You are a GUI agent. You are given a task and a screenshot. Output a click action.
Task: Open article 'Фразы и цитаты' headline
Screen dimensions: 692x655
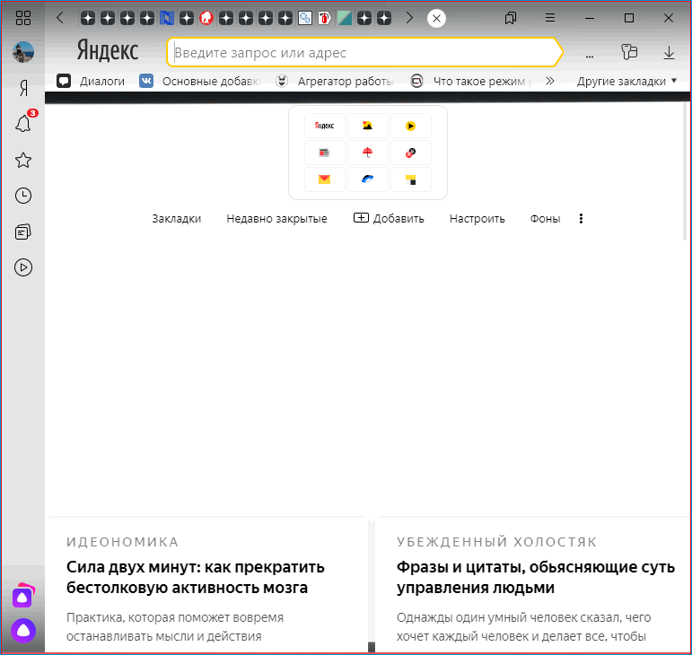point(536,577)
